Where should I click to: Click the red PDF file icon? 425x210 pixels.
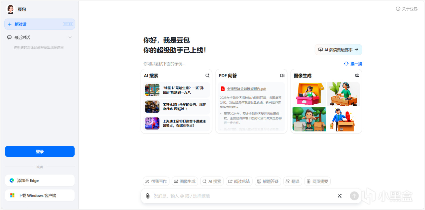pyautogui.click(x=223, y=89)
